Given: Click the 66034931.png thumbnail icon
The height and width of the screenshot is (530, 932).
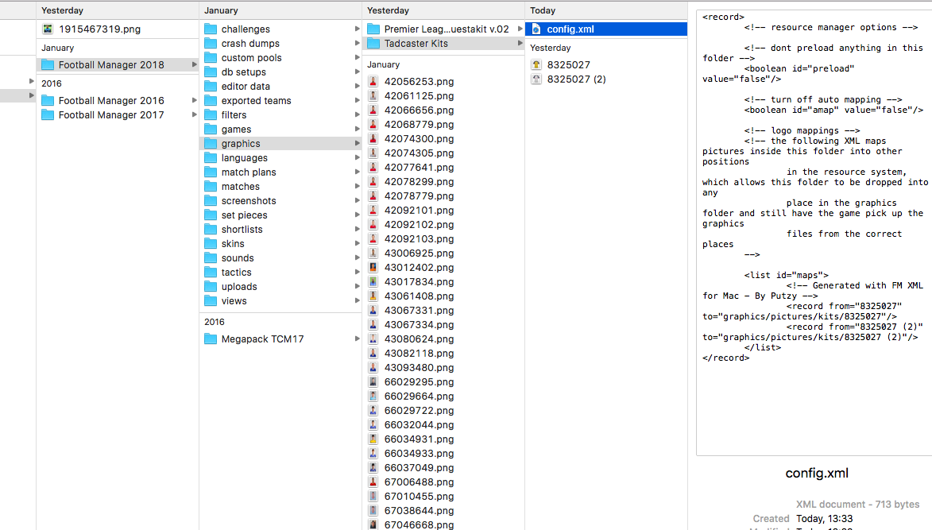Looking at the screenshot, I should coord(373,439).
